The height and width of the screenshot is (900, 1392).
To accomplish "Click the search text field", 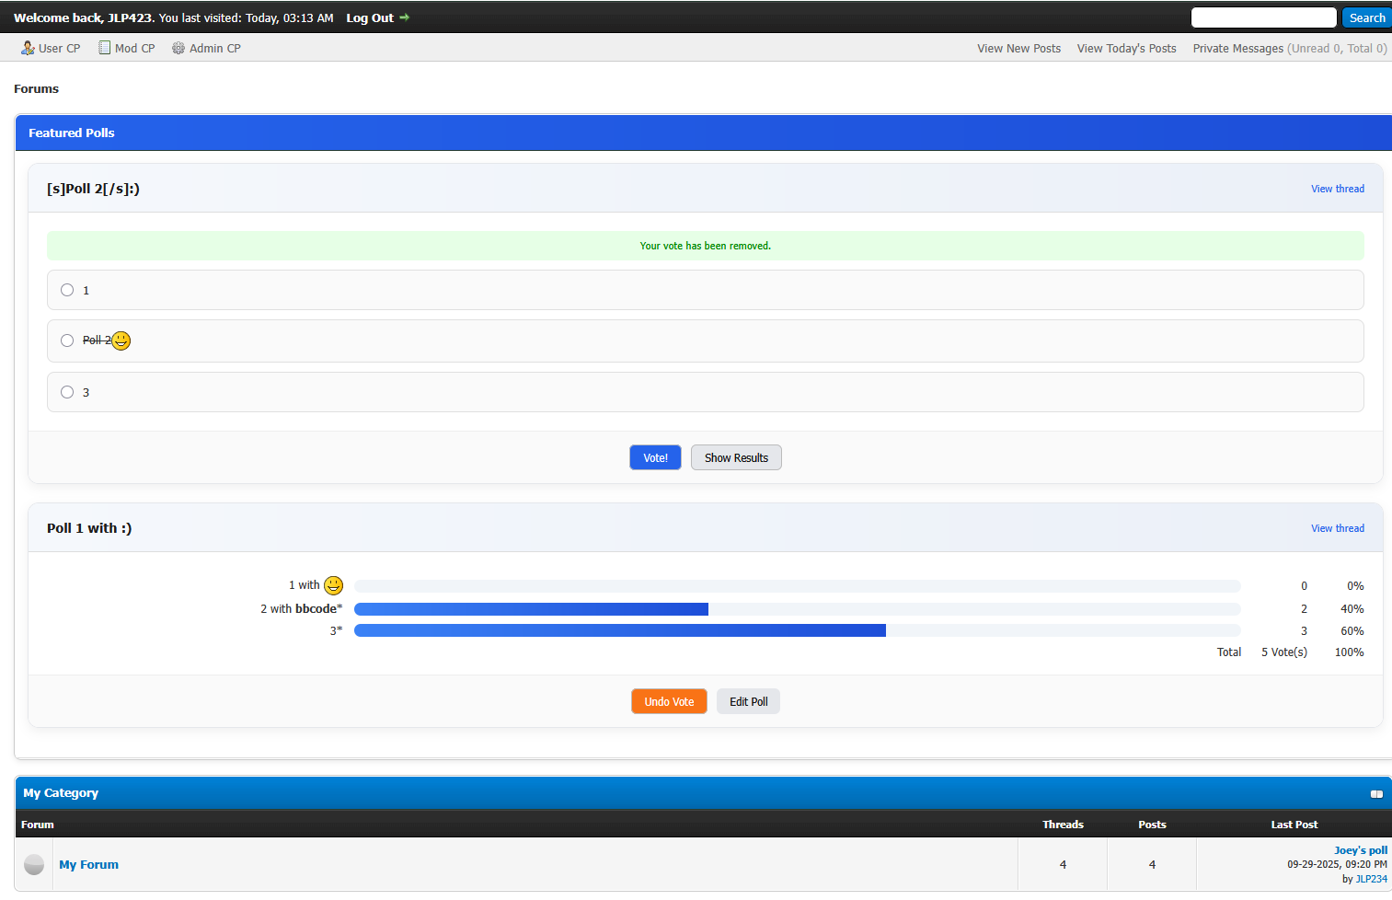I will click(1263, 17).
